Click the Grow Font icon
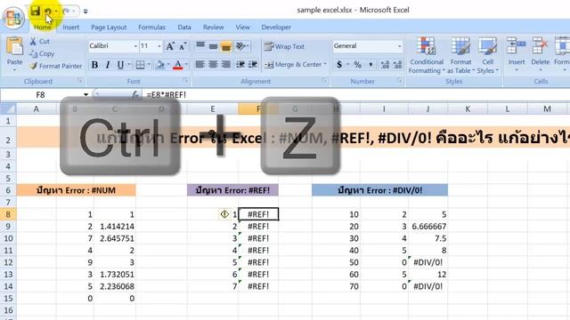Screen dimensions: 570x320 pos(170,46)
